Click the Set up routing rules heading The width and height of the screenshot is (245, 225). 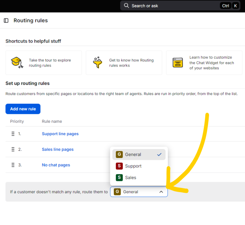[x=27, y=83]
